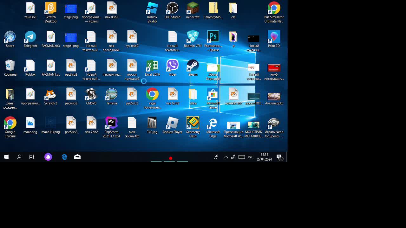406x228 pixels.
Task: Open the Scratch 2 shortcut
Action: click(50, 97)
